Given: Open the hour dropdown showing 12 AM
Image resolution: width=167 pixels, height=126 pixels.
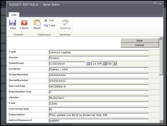Looking at the screenshot, I should tap(104, 64).
